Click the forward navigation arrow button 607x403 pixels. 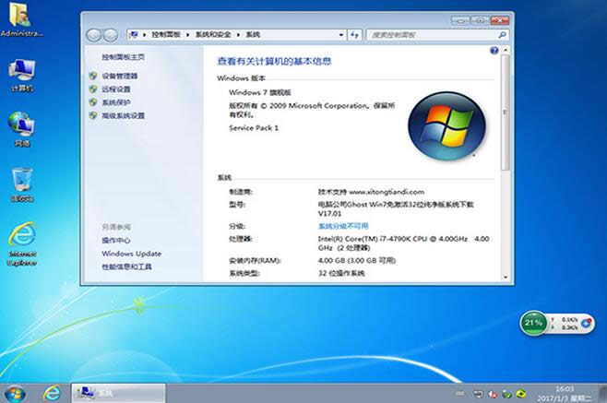[x=111, y=35]
